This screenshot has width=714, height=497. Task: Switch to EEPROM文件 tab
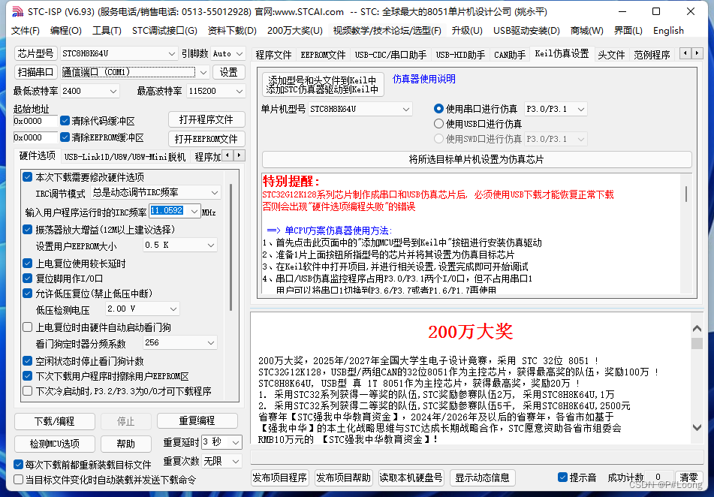coord(323,55)
